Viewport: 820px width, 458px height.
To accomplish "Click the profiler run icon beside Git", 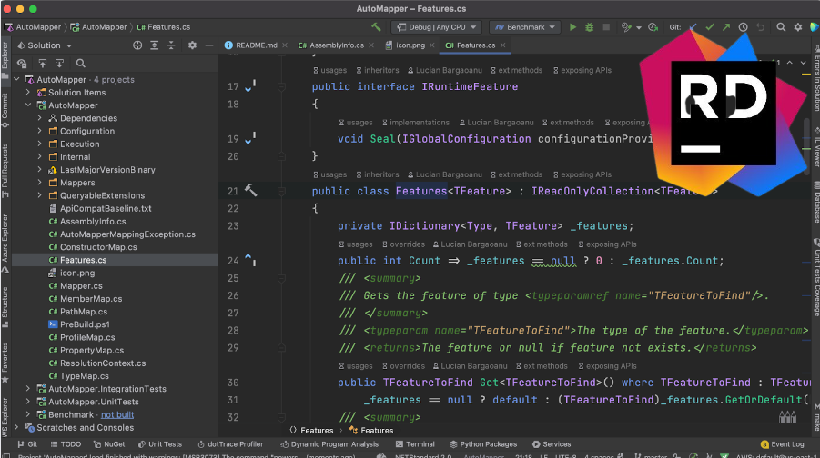I will (653, 27).
